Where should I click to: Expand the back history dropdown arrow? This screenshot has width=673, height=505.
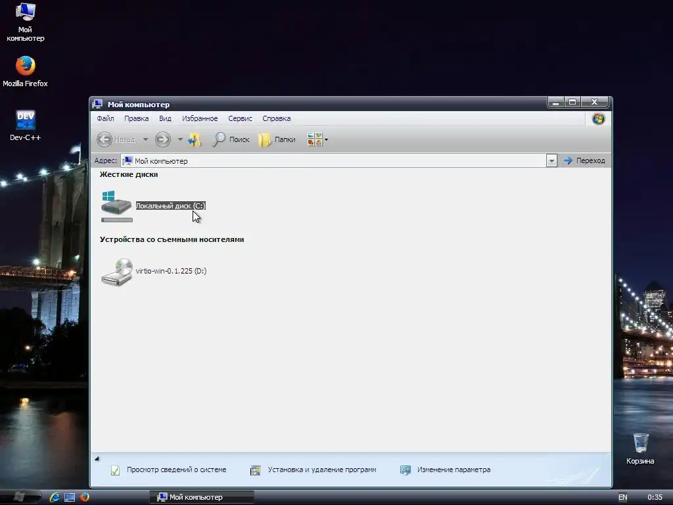(145, 139)
